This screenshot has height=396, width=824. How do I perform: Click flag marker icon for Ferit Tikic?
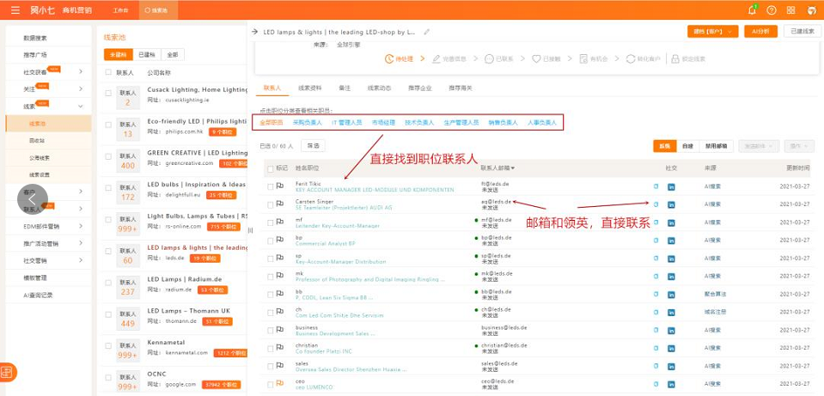point(279,186)
